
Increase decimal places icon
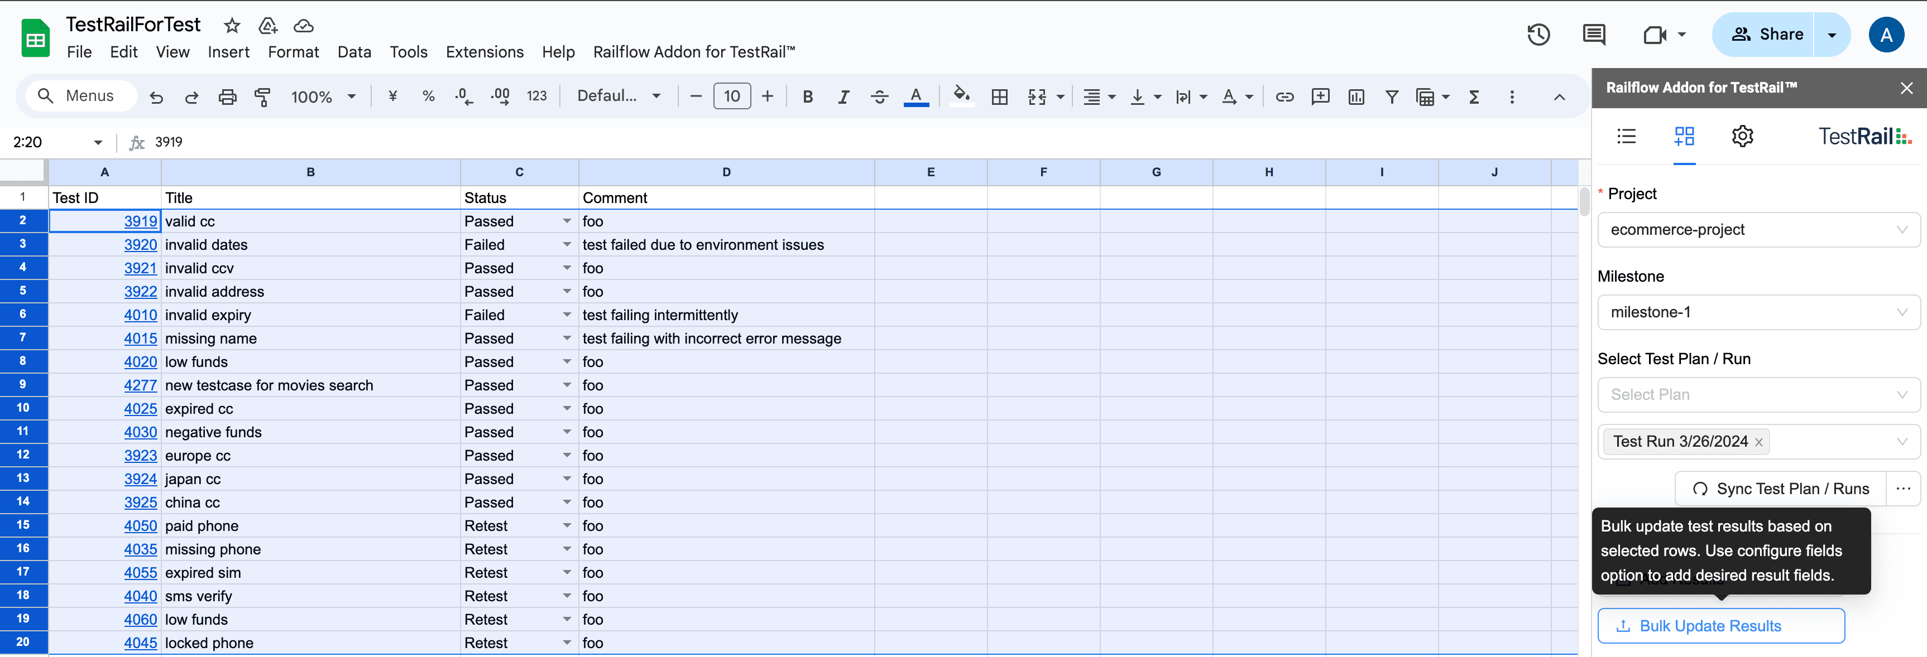click(x=501, y=96)
